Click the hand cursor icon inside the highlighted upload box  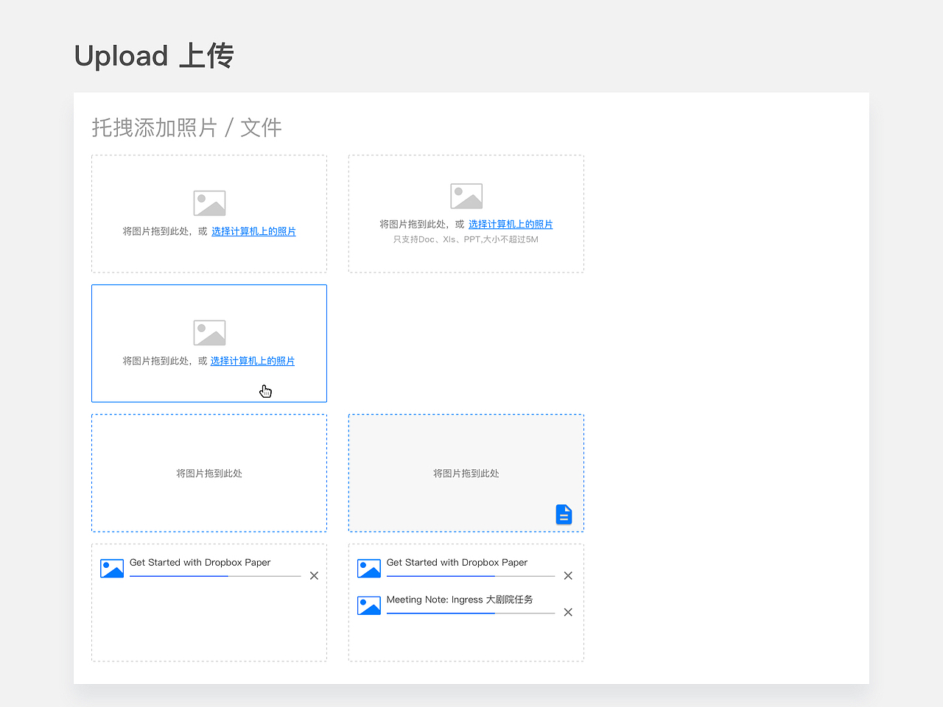pos(265,390)
